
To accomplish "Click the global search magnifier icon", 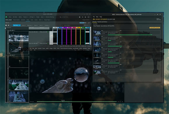I will pyautogui.click(x=60, y=17).
